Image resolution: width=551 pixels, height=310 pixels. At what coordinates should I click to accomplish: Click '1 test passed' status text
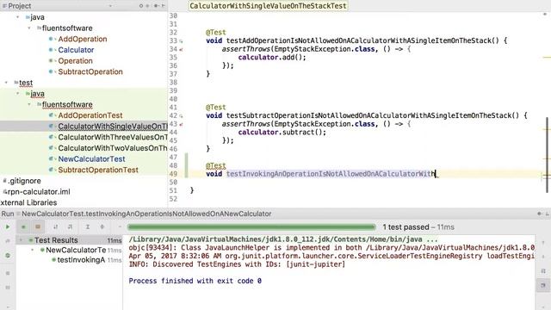(x=406, y=227)
